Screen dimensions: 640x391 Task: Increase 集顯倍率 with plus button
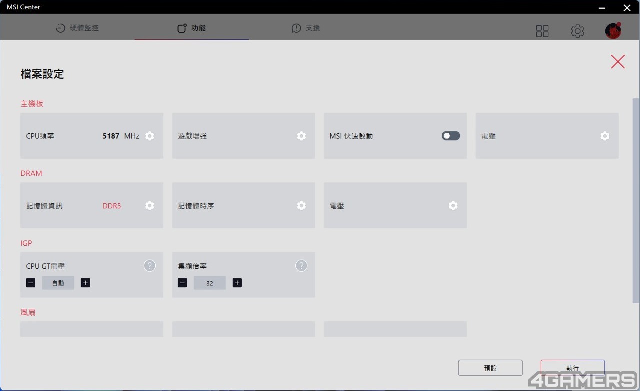pos(237,283)
